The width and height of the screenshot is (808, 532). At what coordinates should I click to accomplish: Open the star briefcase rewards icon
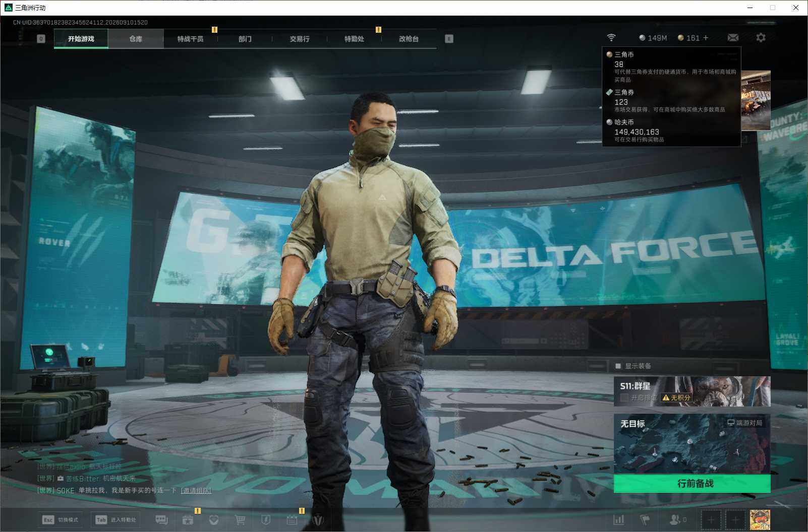coord(188,520)
